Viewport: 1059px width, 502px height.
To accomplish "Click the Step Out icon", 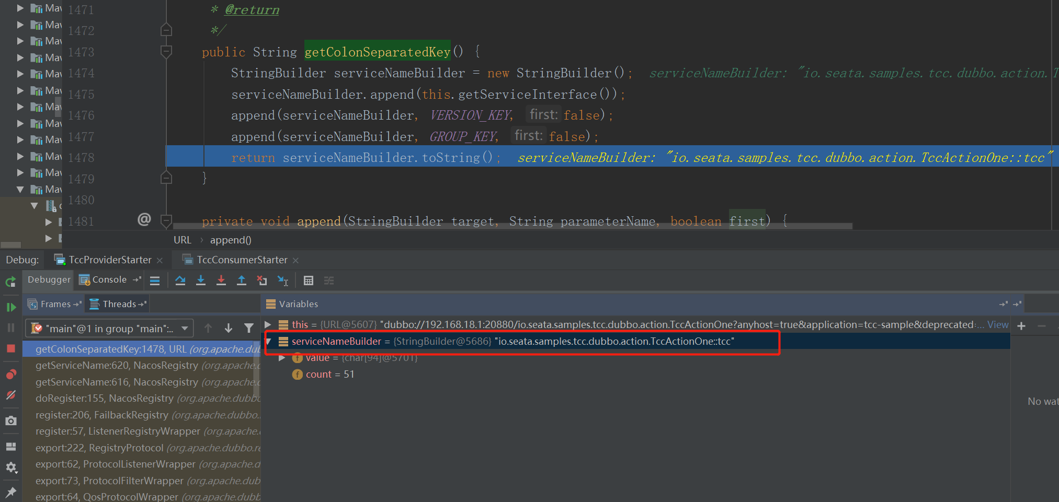I will pyautogui.click(x=242, y=281).
